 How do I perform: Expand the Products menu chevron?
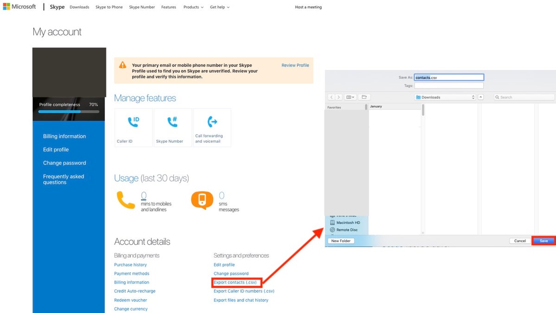[202, 7]
